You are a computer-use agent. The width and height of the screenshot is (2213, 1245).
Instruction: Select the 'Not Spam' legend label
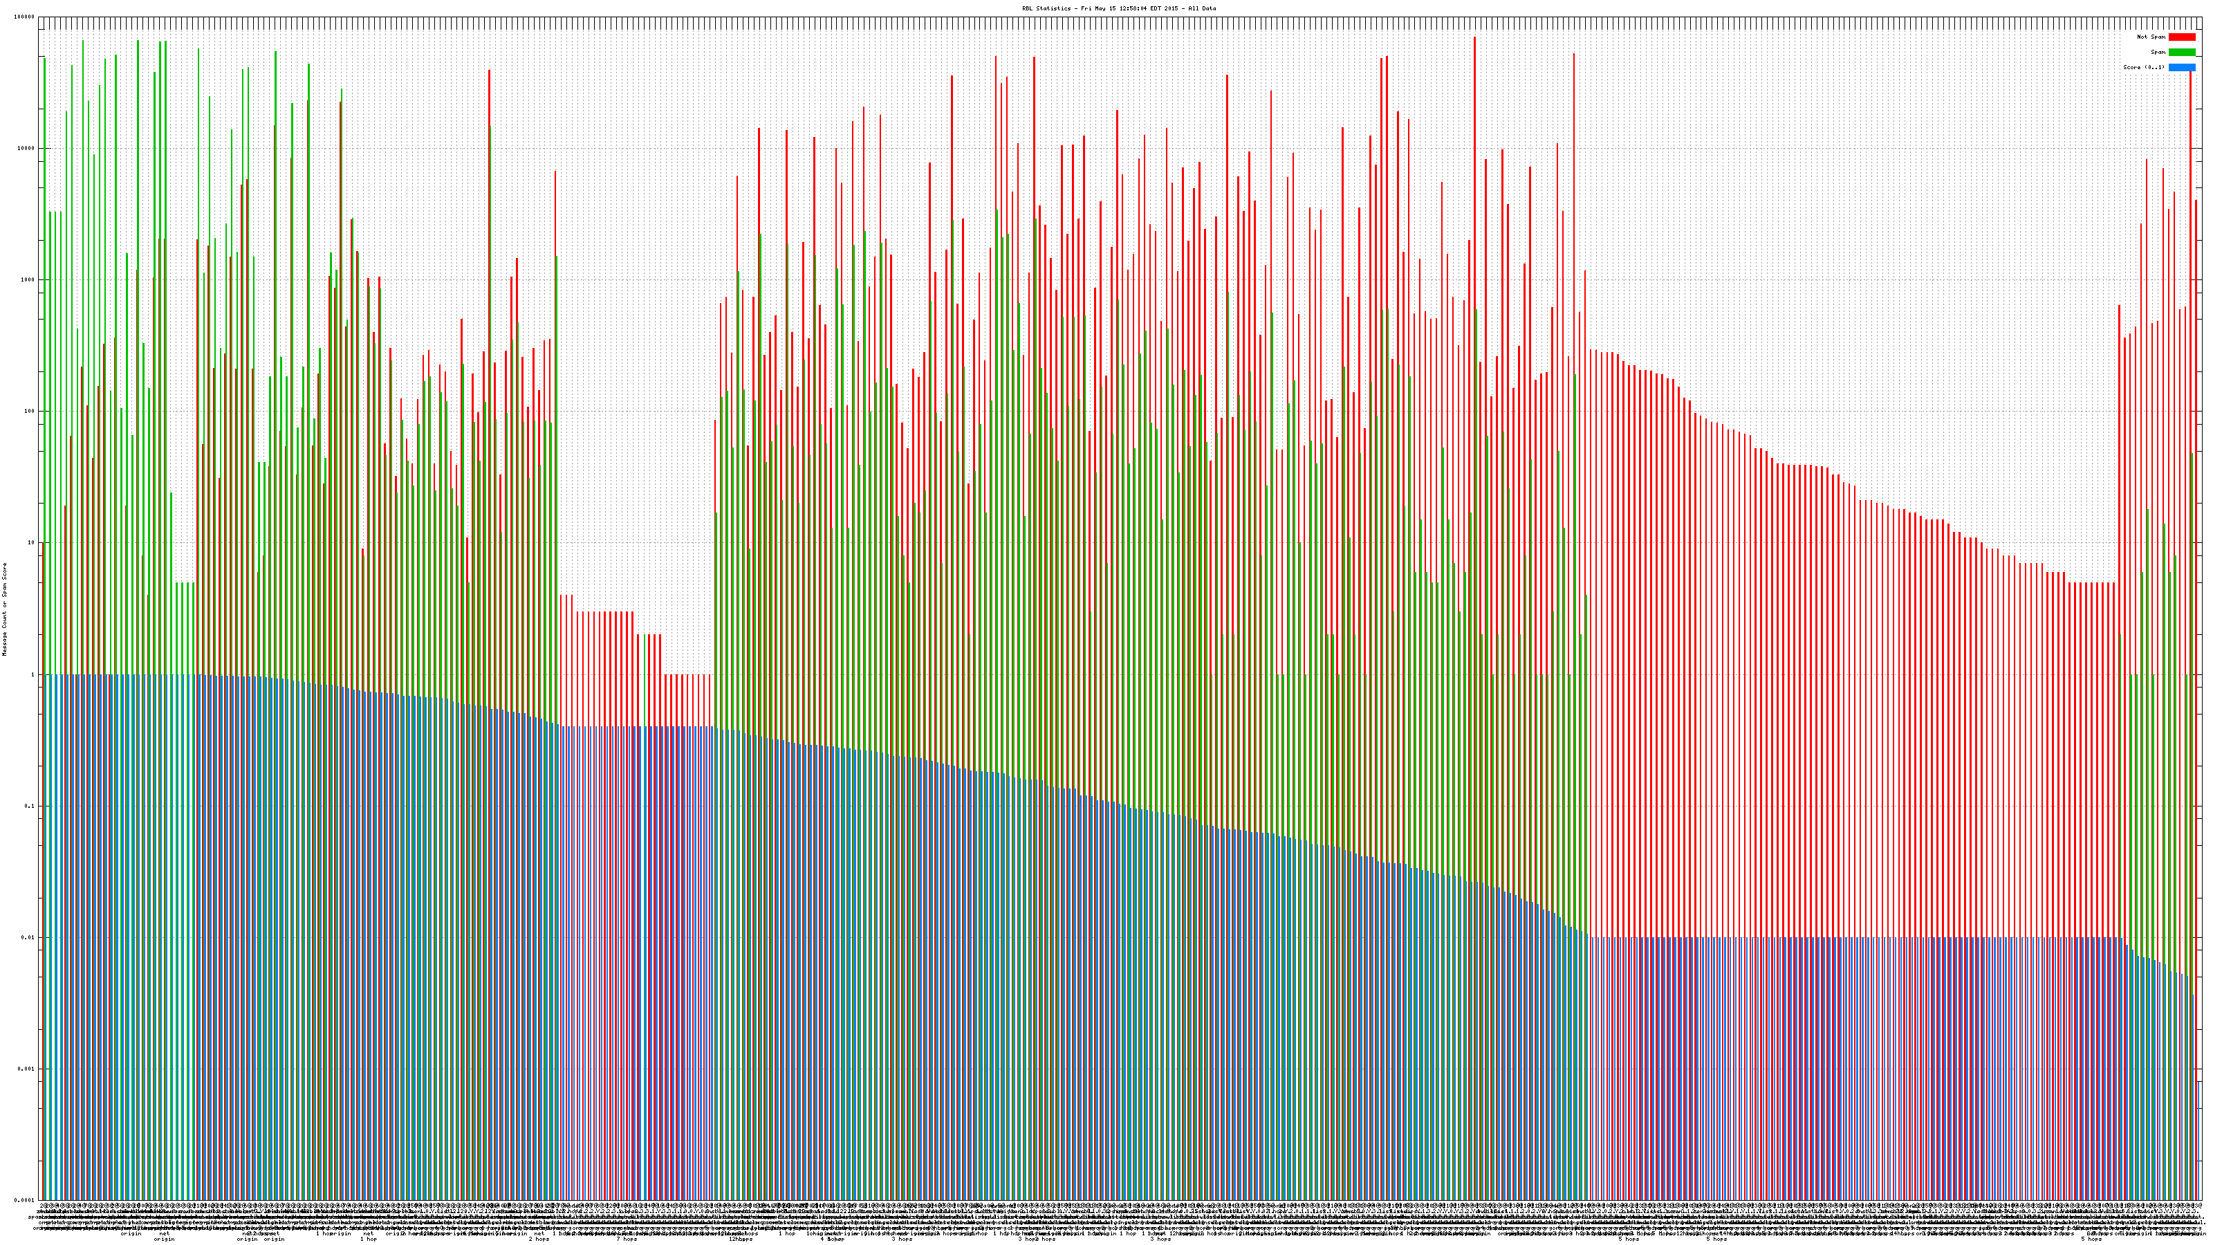coord(2151,37)
